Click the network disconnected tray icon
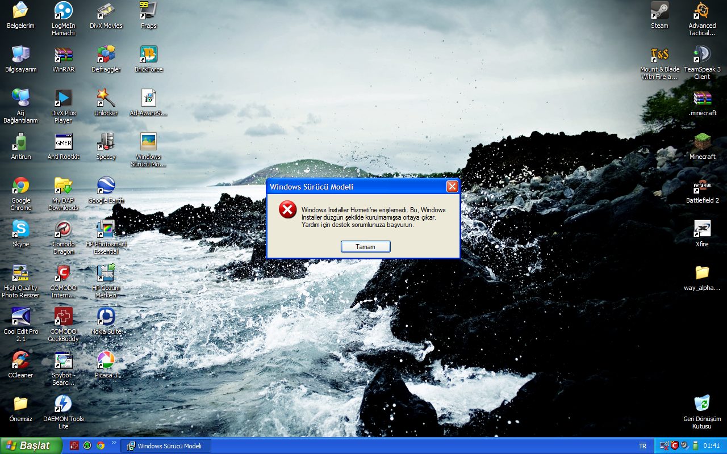Image resolution: width=727 pixels, height=454 pixels. coord(664,445)
